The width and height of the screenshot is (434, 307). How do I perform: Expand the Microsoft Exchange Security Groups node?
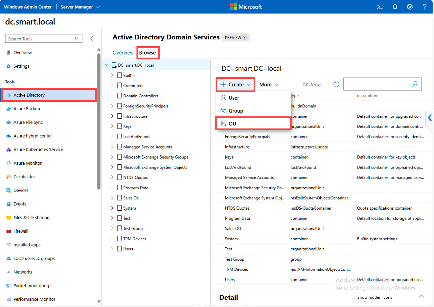112,157
